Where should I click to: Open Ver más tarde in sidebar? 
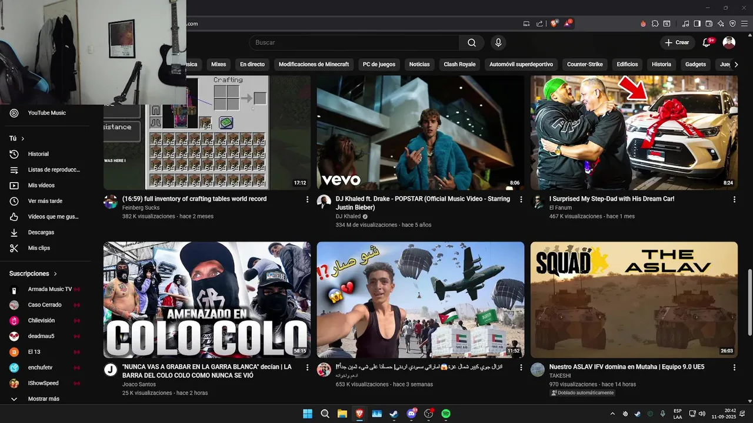(45, 201)
